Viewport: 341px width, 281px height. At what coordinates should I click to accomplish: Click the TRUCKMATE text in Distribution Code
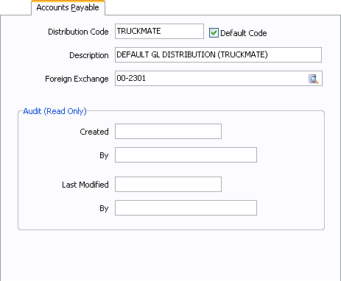pyautogui.click(x=138, y=31)
